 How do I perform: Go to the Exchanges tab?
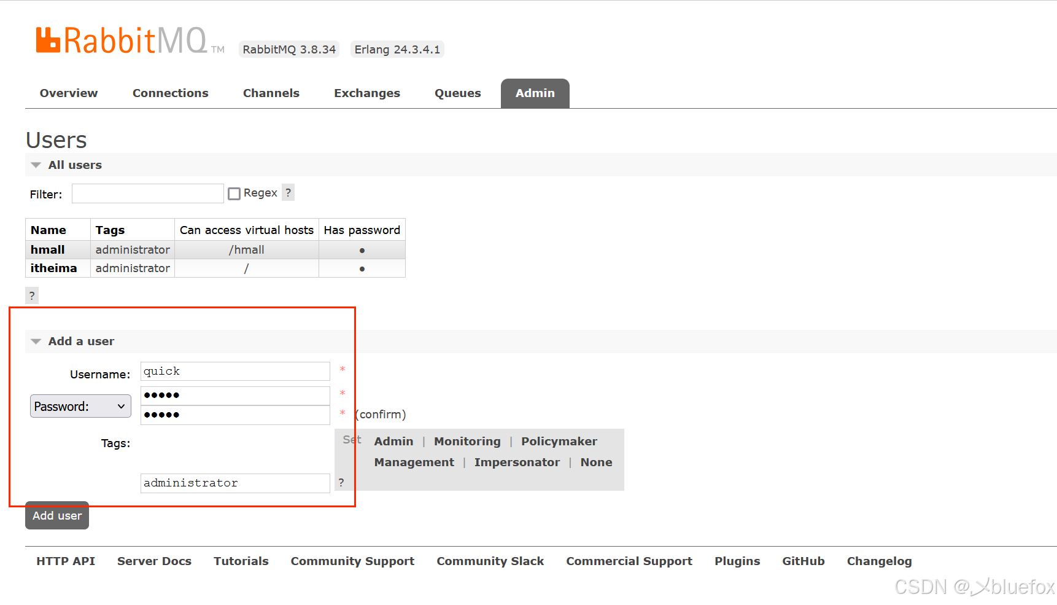point(367,93)
